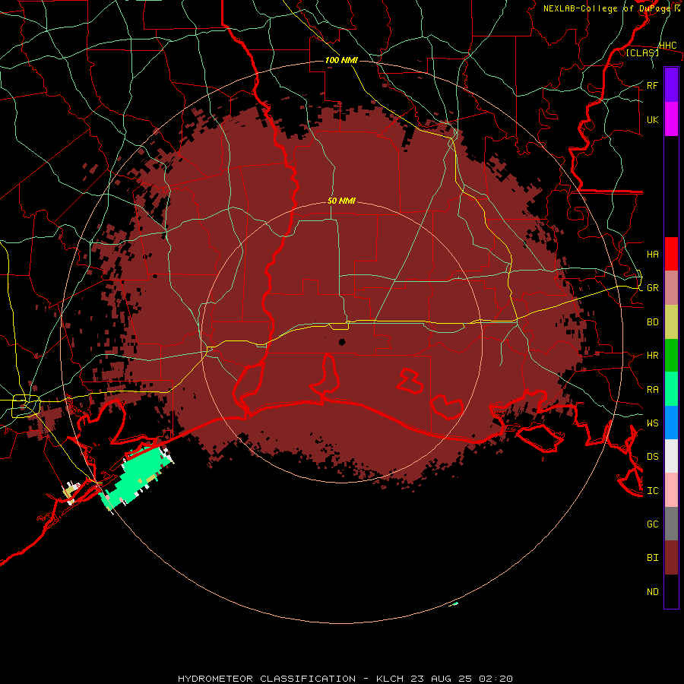Image resolution: width=684 pixels, height=684 pixels.
Task: Click the "HR" legend label
Action: [x=652, y=356]
